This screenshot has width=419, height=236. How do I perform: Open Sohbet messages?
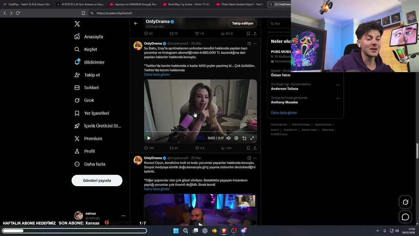[x=86, y=88]
